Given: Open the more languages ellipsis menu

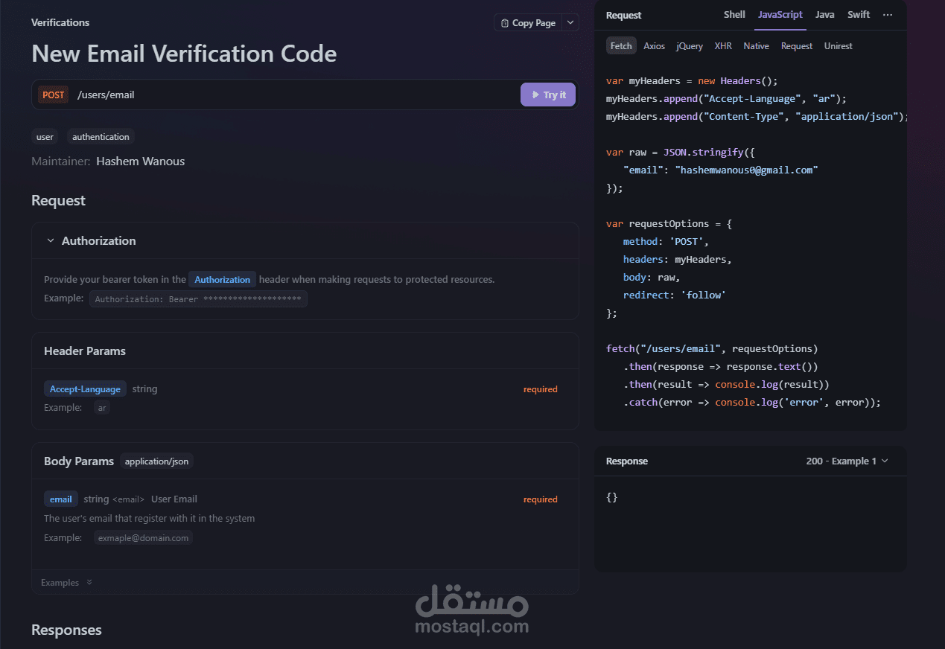Looking at the screenshot, I should pyautogui.click(x=887, y=14).
